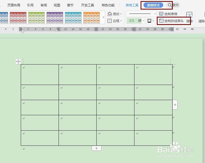Click the 清除 clear style button
Viewport: 205px width, 163px height.
pyautogui.click(x=202, y=21)
